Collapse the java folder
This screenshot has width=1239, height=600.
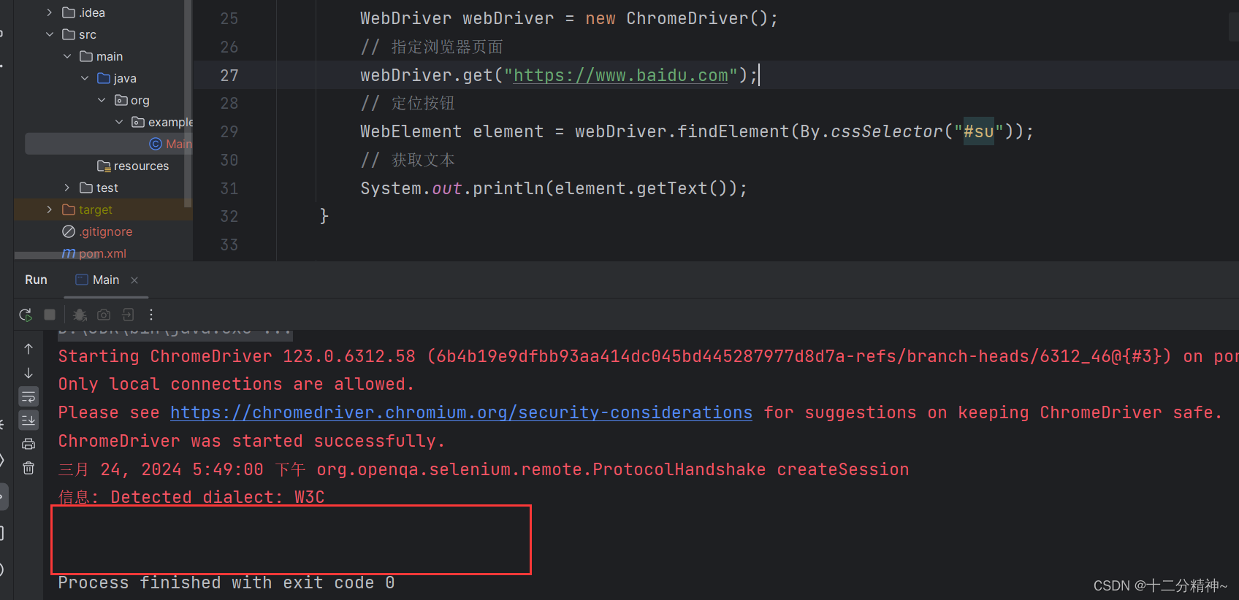coord(85,78)
